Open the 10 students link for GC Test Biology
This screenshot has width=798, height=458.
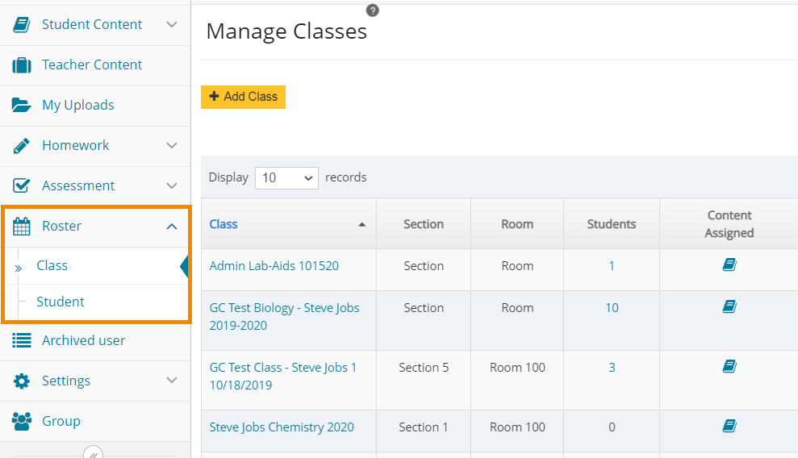pos(612,308)
